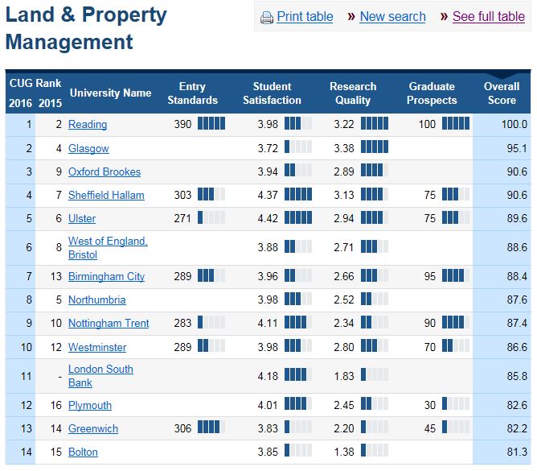Click Bolton's Research Quality rating bar
537x471 pixels.
coord(375,450)
